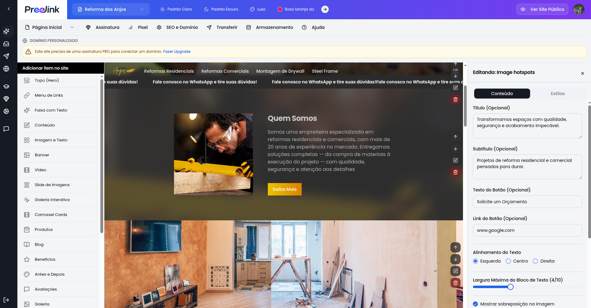Open the Transferir menu
591x308 pixels.
pos(222,27)
